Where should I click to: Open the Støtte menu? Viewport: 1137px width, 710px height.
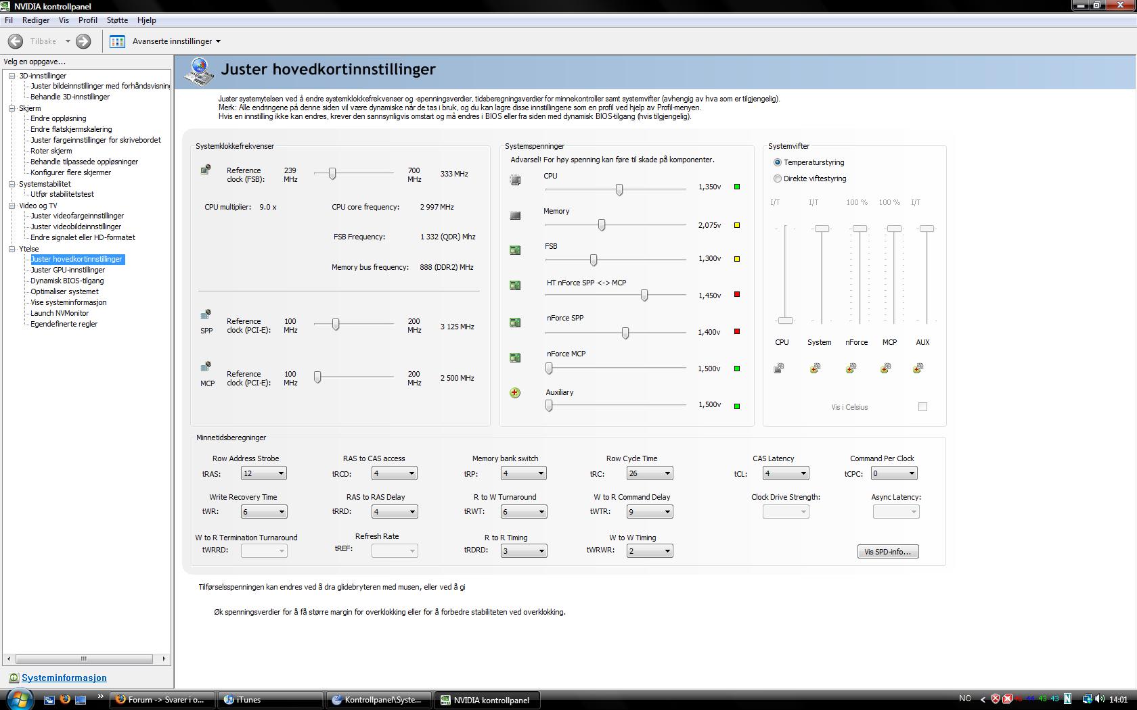pyautogui.click(x=117, y=20)
